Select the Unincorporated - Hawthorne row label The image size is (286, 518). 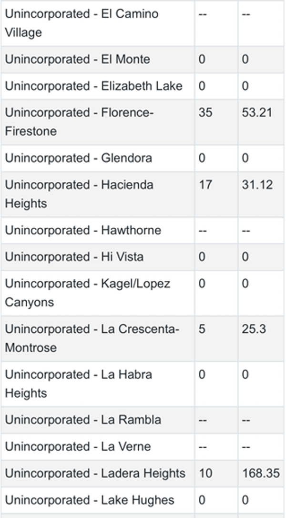[83, 231]
